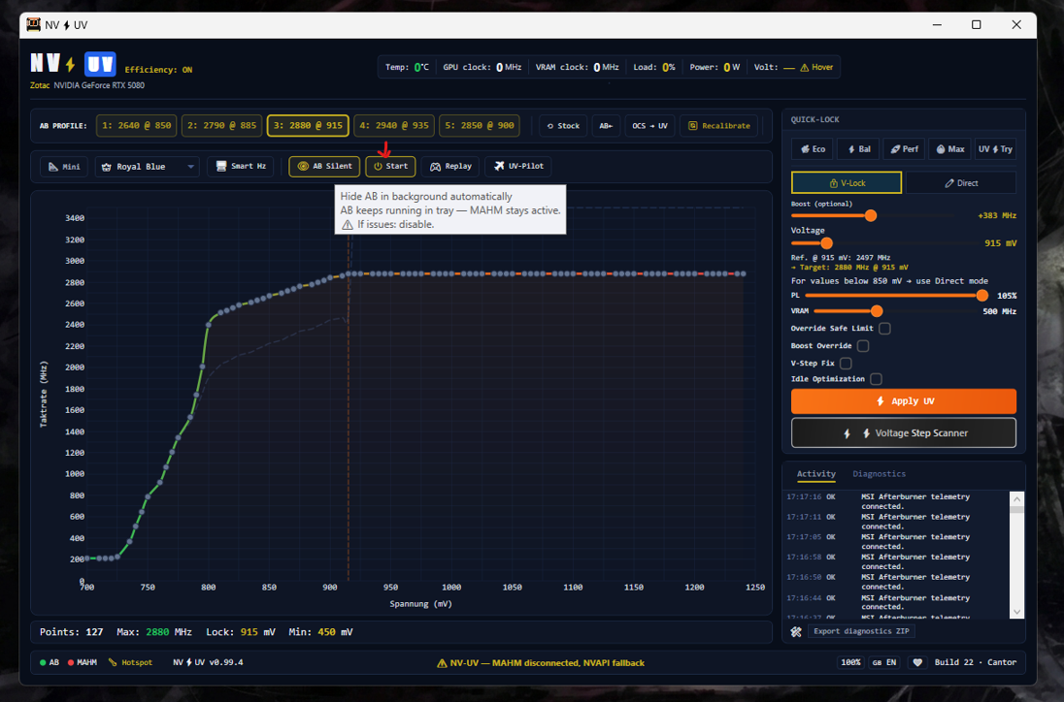Click the heart support icon
This screenshot has width=1064, height=702.
(917, 662)
